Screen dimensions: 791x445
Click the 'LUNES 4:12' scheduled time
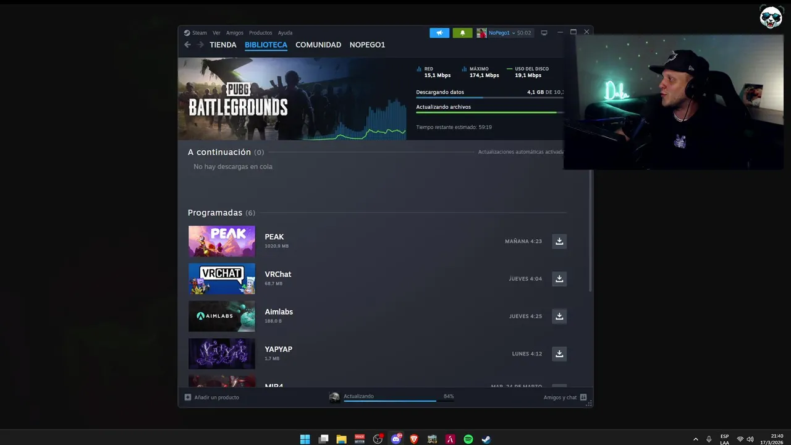527,354
